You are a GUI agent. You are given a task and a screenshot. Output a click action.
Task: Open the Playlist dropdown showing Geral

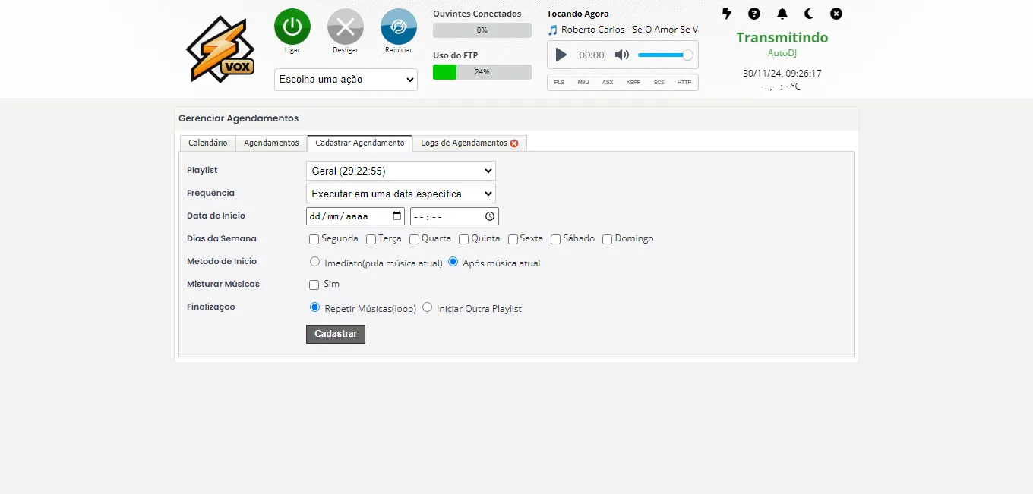(400, 171)
